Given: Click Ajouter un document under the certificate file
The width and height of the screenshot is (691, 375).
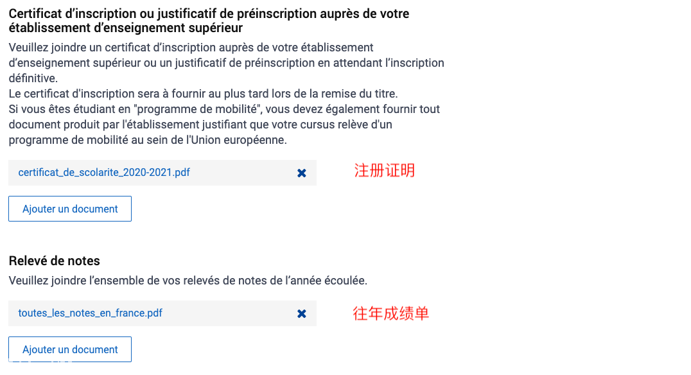Looking at the screenshot, I should coord(70,209).
